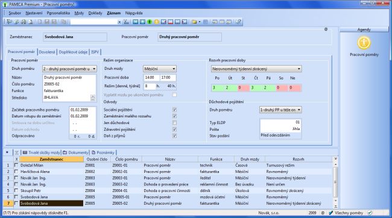The image size is (392, 218).
Task: Click the Druh mzdy column header
Action: coord(250,159)
